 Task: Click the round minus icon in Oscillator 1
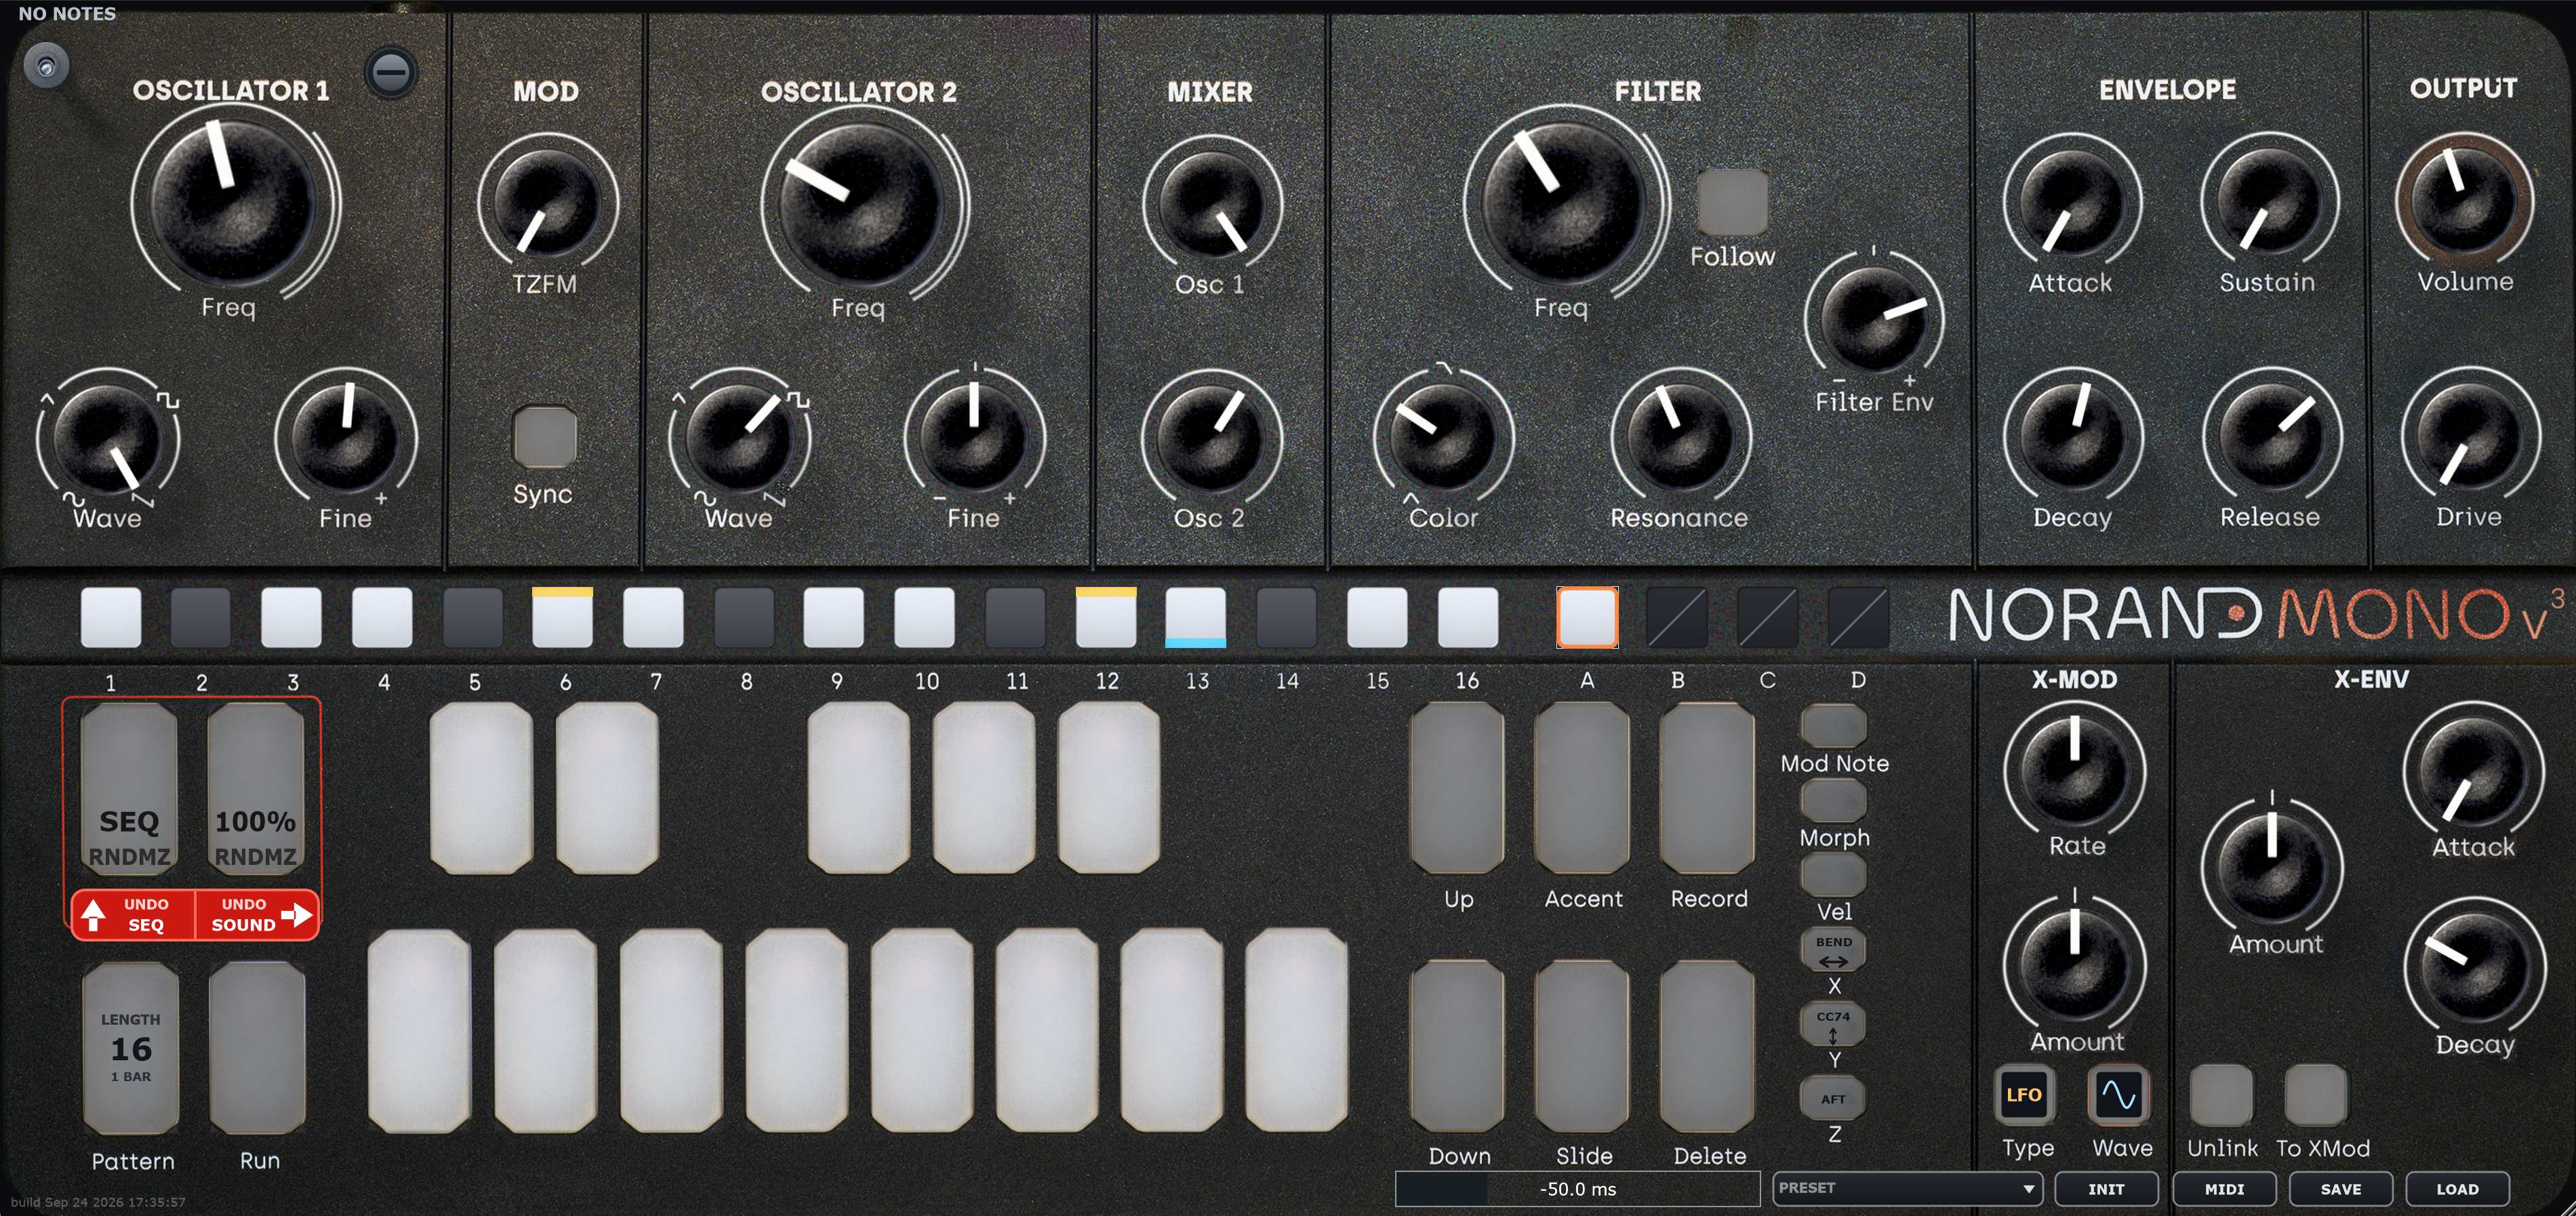390,72
